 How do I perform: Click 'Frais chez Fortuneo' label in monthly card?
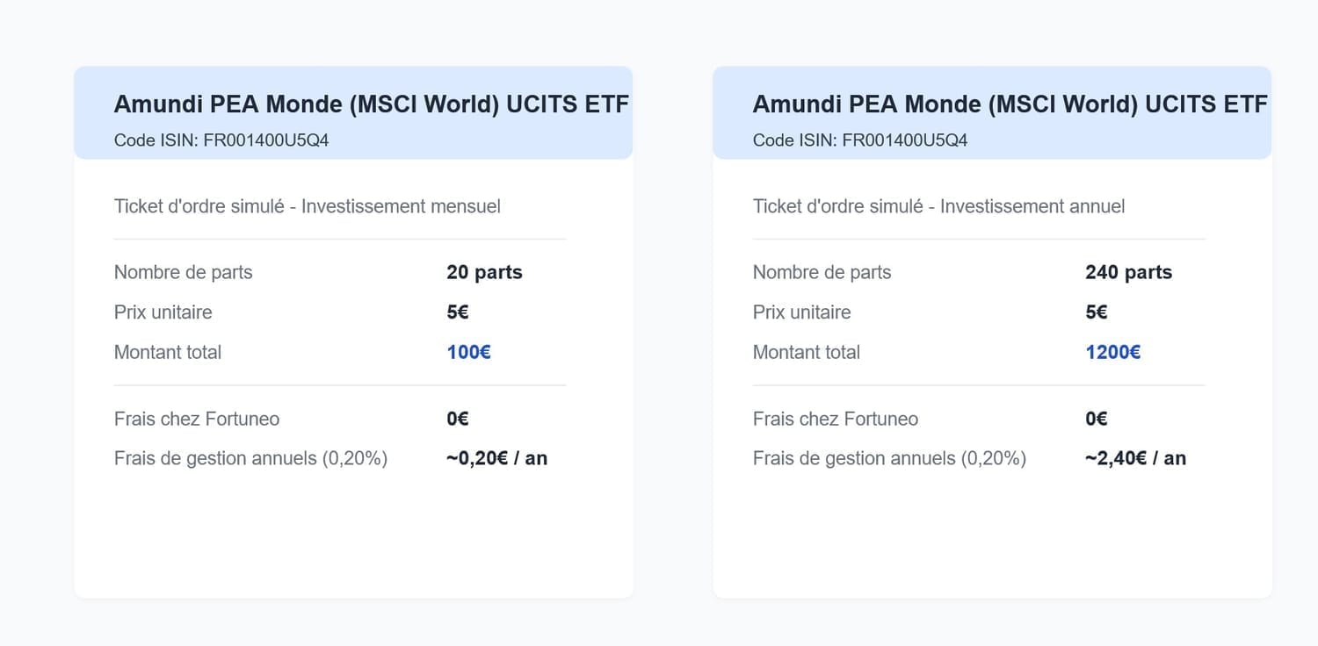tap(197, 419)
